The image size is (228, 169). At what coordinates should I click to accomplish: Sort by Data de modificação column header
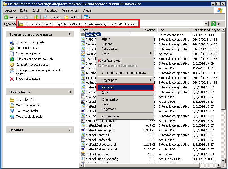(206, 30)
